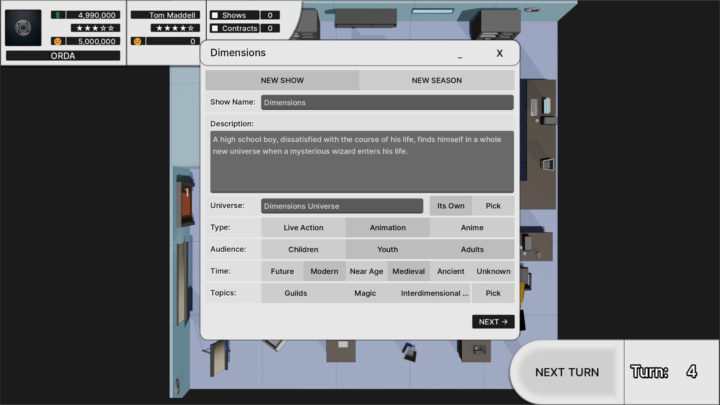Screen dimensions: 720x405
Task: Switch to the NEW SHOW tab
Action: pos(282,80)
